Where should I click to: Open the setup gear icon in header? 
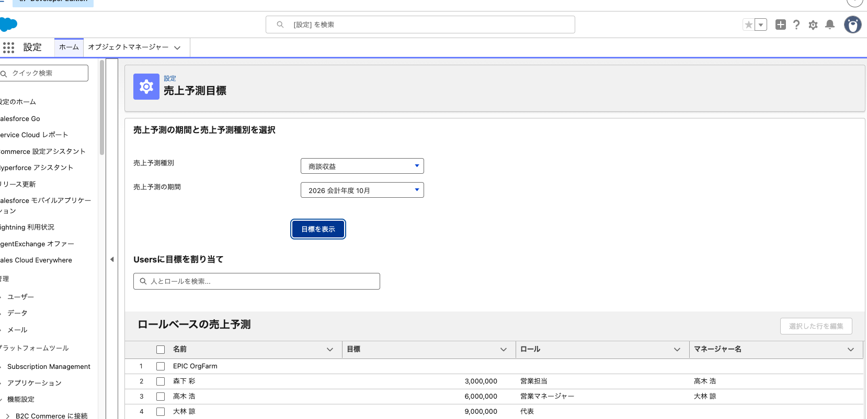pyautogui.click(x=813, y=25)
